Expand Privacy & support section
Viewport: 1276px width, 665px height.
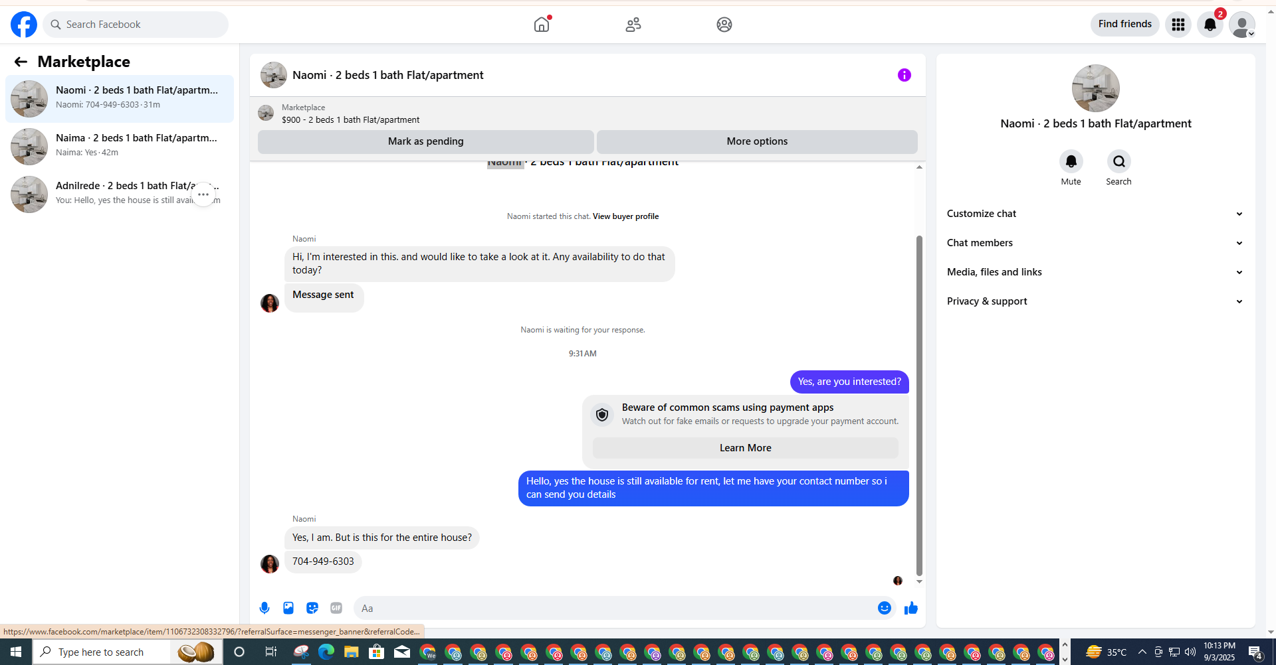pyautogui.click(x=1095, y=301)
